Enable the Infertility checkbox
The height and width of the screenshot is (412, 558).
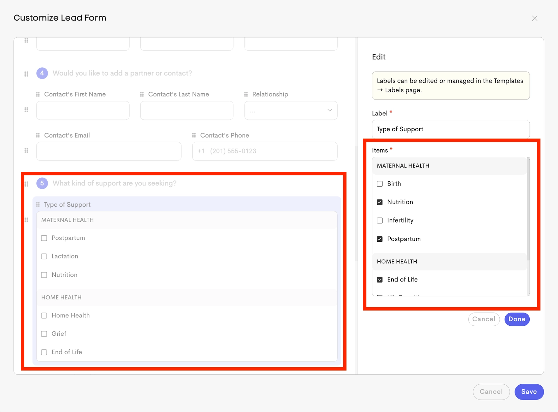pos(380,220)
